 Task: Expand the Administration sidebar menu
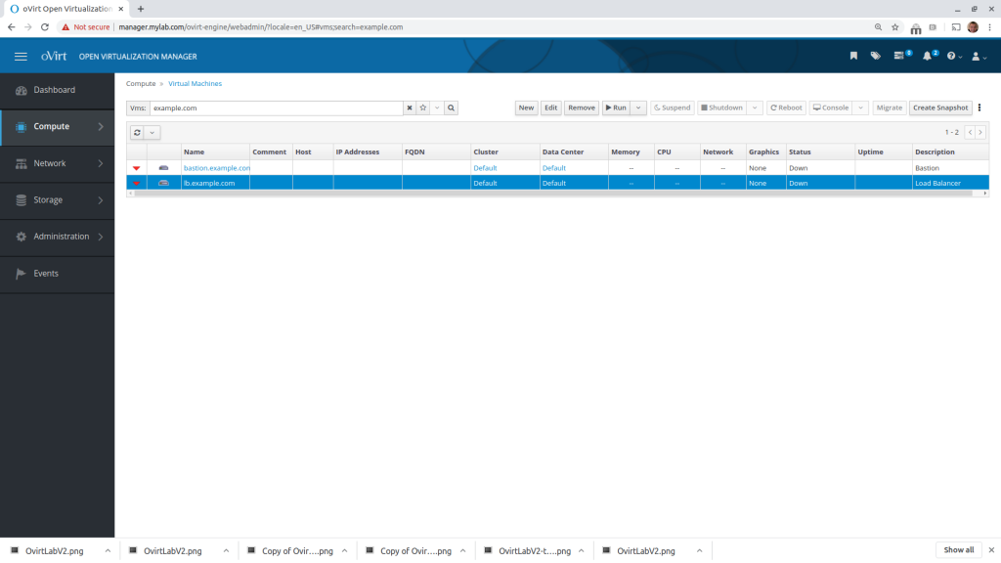57,237
